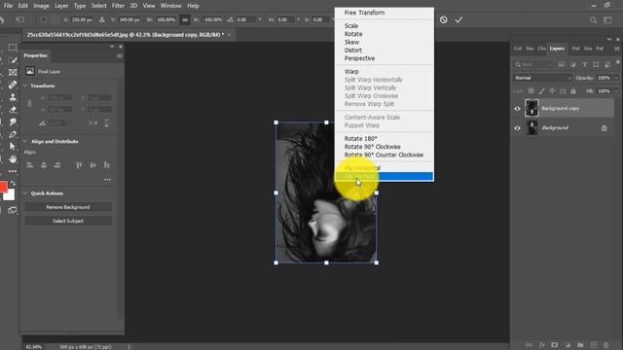The height and width of the screenshot is (350, 623).
Task: Hide the Background copy layer
Action: 517,108
